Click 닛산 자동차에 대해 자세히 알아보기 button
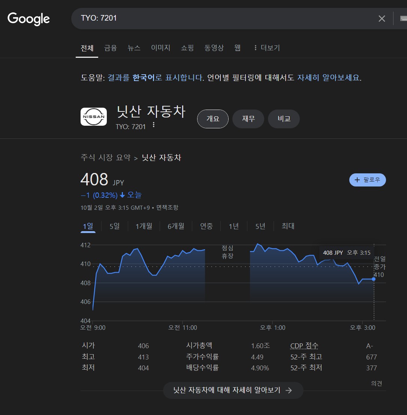This screenshot has width=407, height=415. coord(233,390)
